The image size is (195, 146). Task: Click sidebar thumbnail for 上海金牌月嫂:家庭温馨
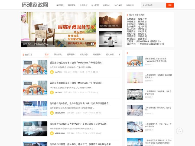pos(135,94)
